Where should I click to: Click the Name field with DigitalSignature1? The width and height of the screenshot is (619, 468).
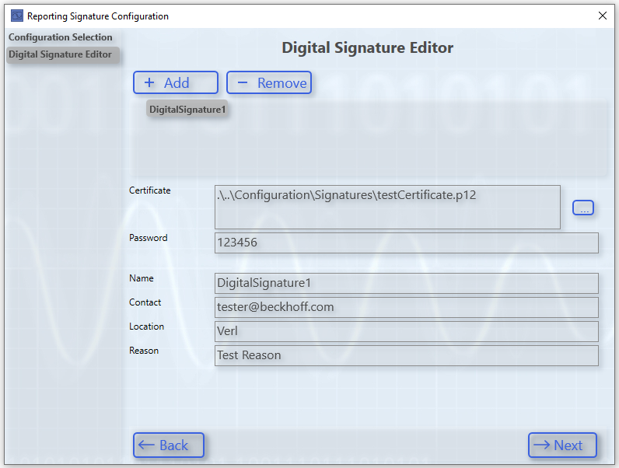(406, 283)
